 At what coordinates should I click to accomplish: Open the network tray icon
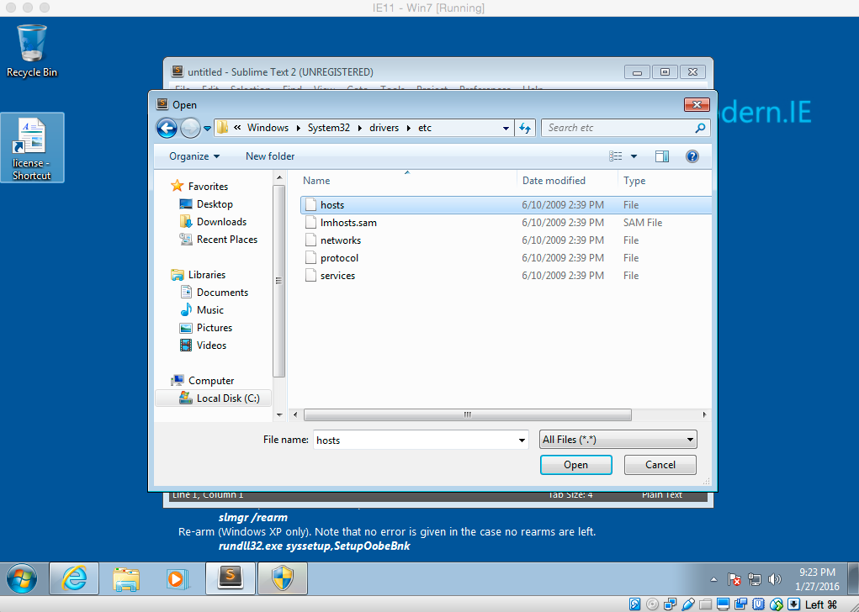coord(755,579)
